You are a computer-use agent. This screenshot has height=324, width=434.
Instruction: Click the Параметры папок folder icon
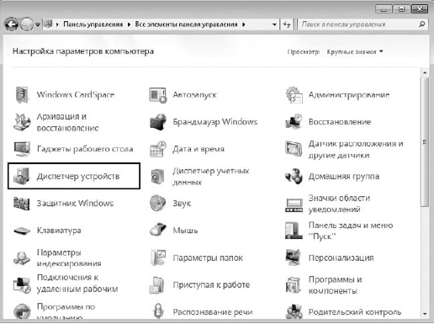point(158,258)
